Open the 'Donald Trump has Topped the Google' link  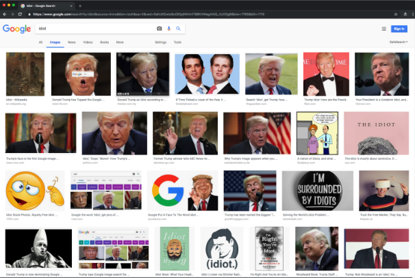78,100
